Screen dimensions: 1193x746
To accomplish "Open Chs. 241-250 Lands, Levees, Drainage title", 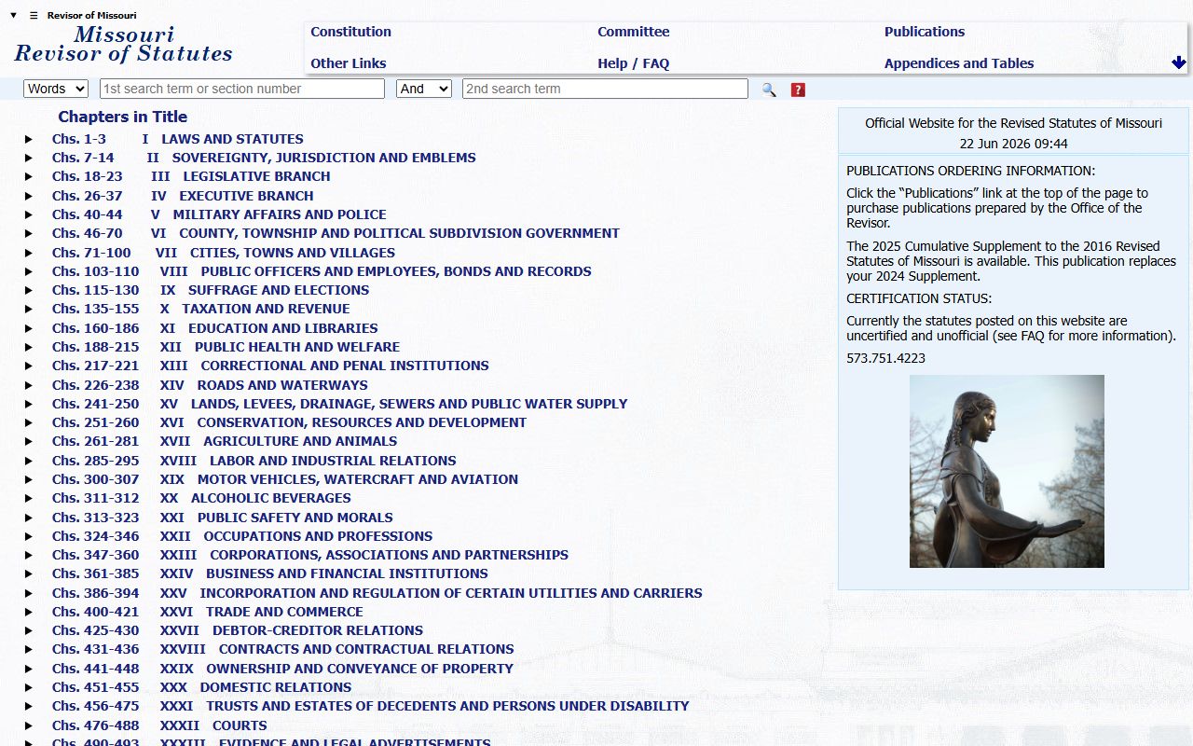I will pos(340,404).
